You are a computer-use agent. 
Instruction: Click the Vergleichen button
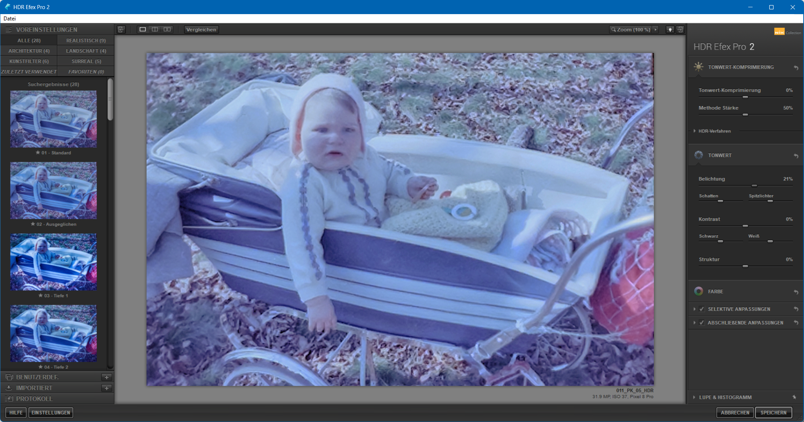[x=201, y=30]
